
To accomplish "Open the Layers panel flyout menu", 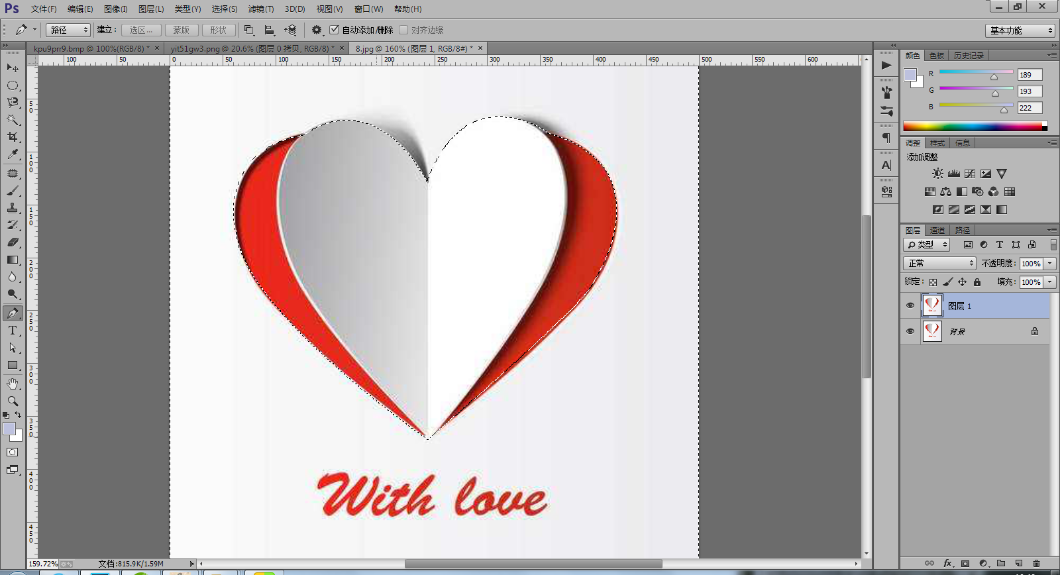I will [1052, 230].
